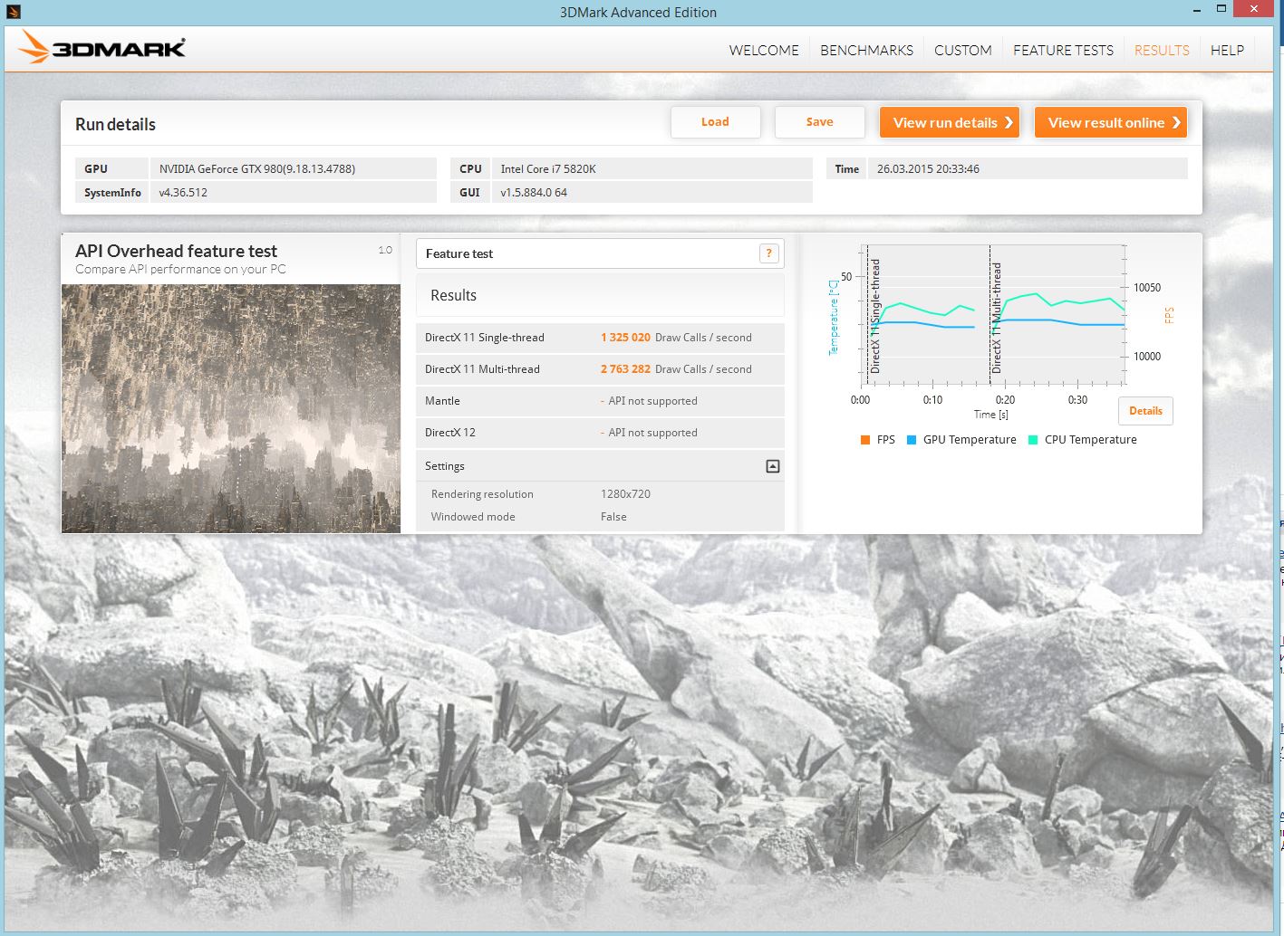Click the 'Results' heading
The height and width of the screenshot is (936, 1284).
tap(453, 295)
